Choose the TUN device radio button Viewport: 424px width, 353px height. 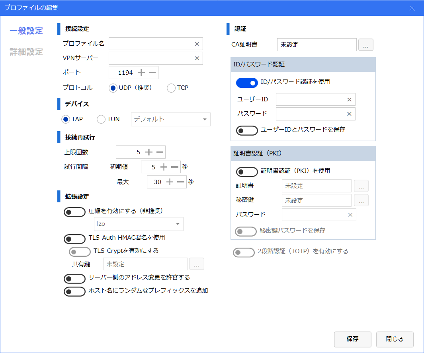pyautogui.click(x=101, y=119)
